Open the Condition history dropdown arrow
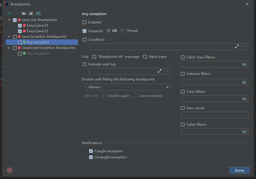 click(245, 47)
